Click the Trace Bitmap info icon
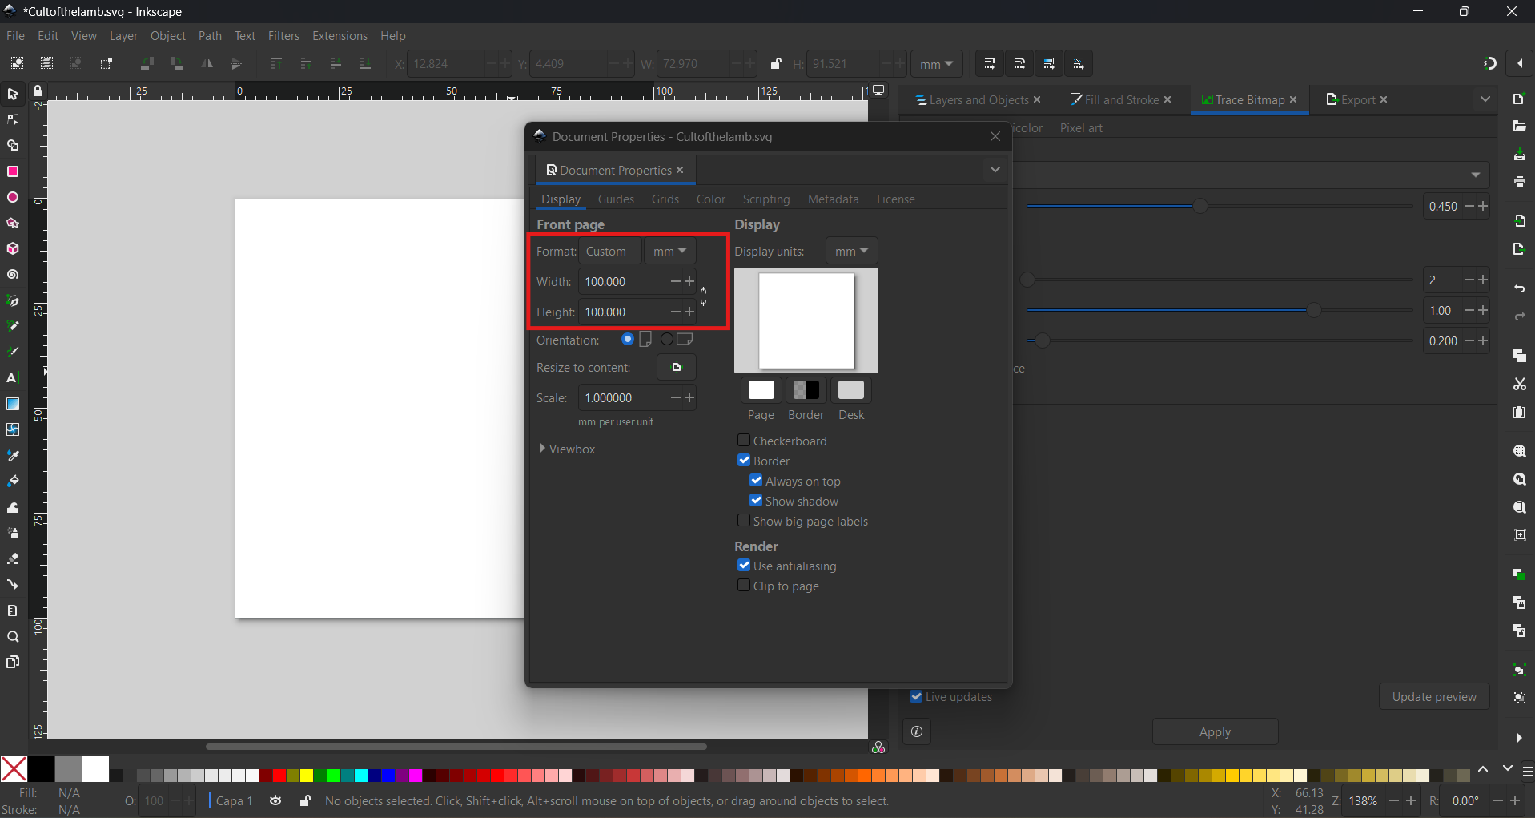 [x=917, y=731]
